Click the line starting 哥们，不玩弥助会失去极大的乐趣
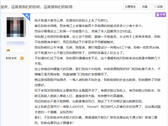The width and height of the screenshot is (168, 126). point(96,117)
